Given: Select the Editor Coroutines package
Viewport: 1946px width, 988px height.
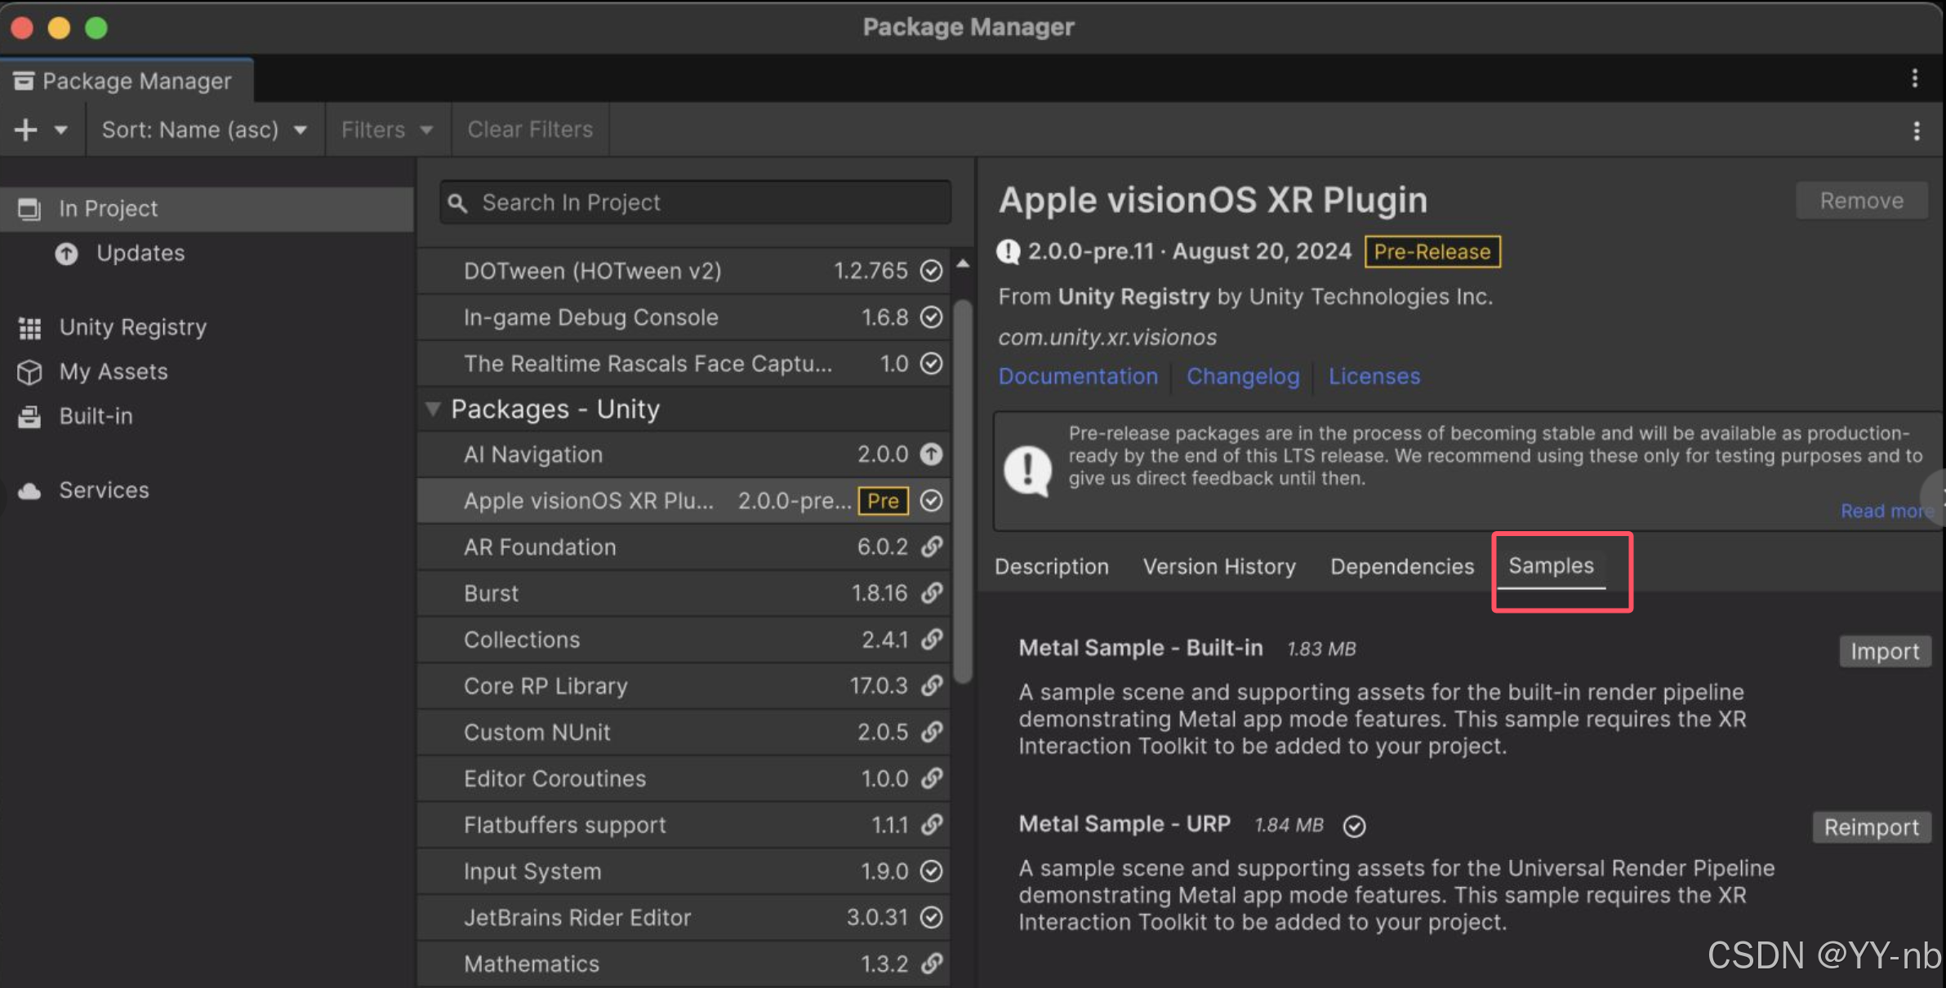Looking at the screenshot, I should pos(684,779).
